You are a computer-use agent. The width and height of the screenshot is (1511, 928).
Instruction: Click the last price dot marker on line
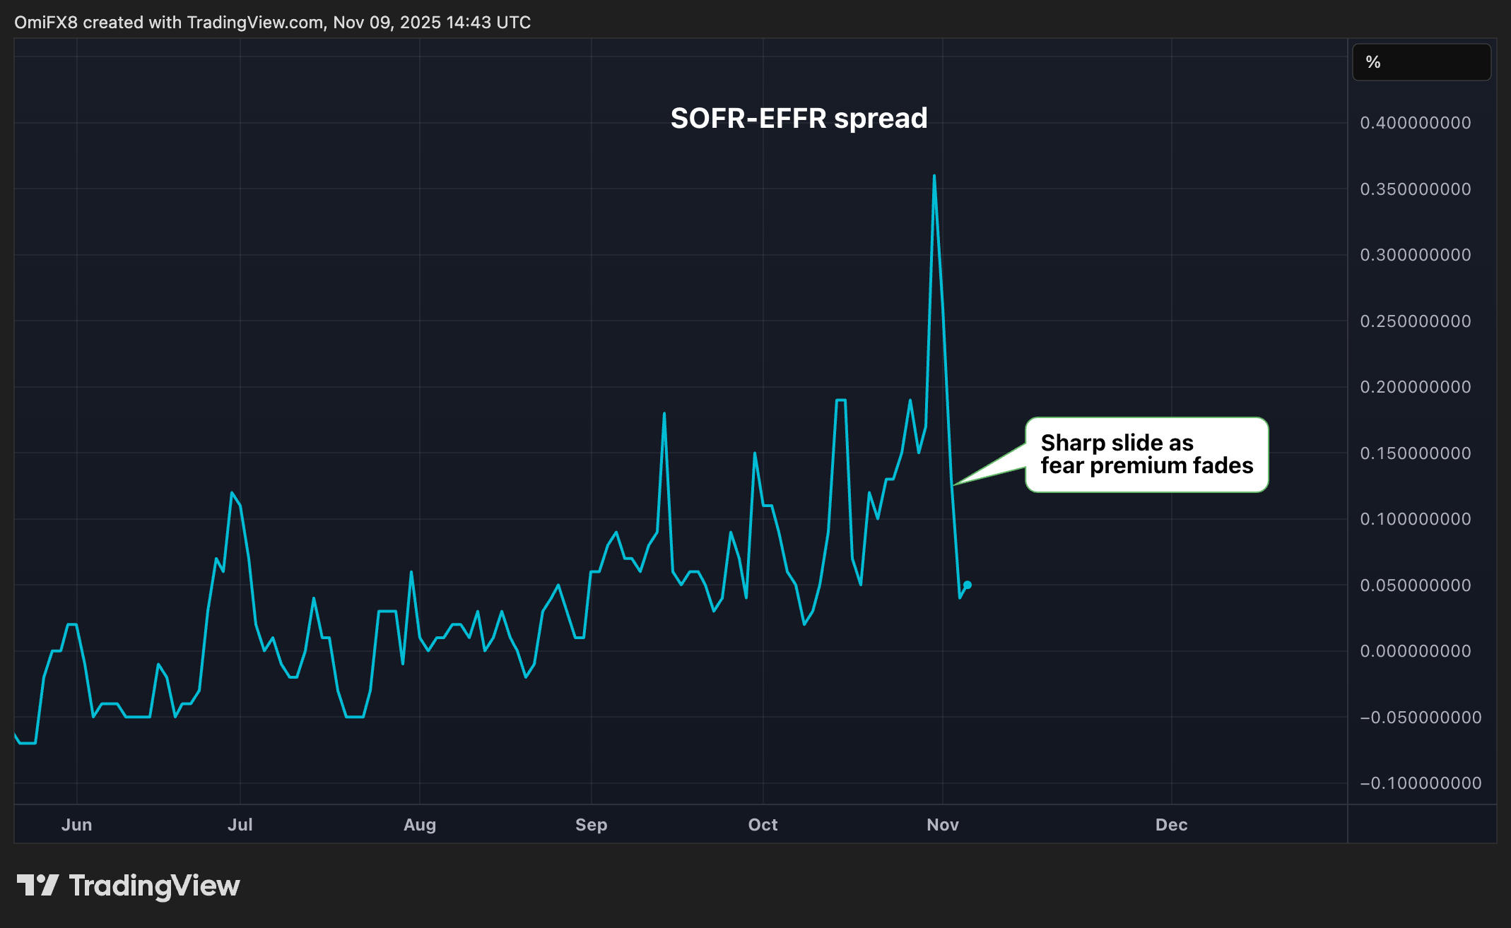[x=968, y=583]
